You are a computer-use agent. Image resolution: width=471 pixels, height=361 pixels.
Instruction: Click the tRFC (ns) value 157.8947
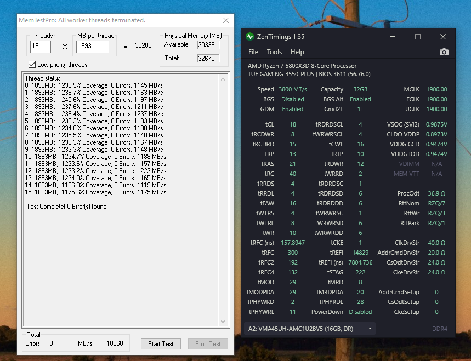[x=293, y=243]
